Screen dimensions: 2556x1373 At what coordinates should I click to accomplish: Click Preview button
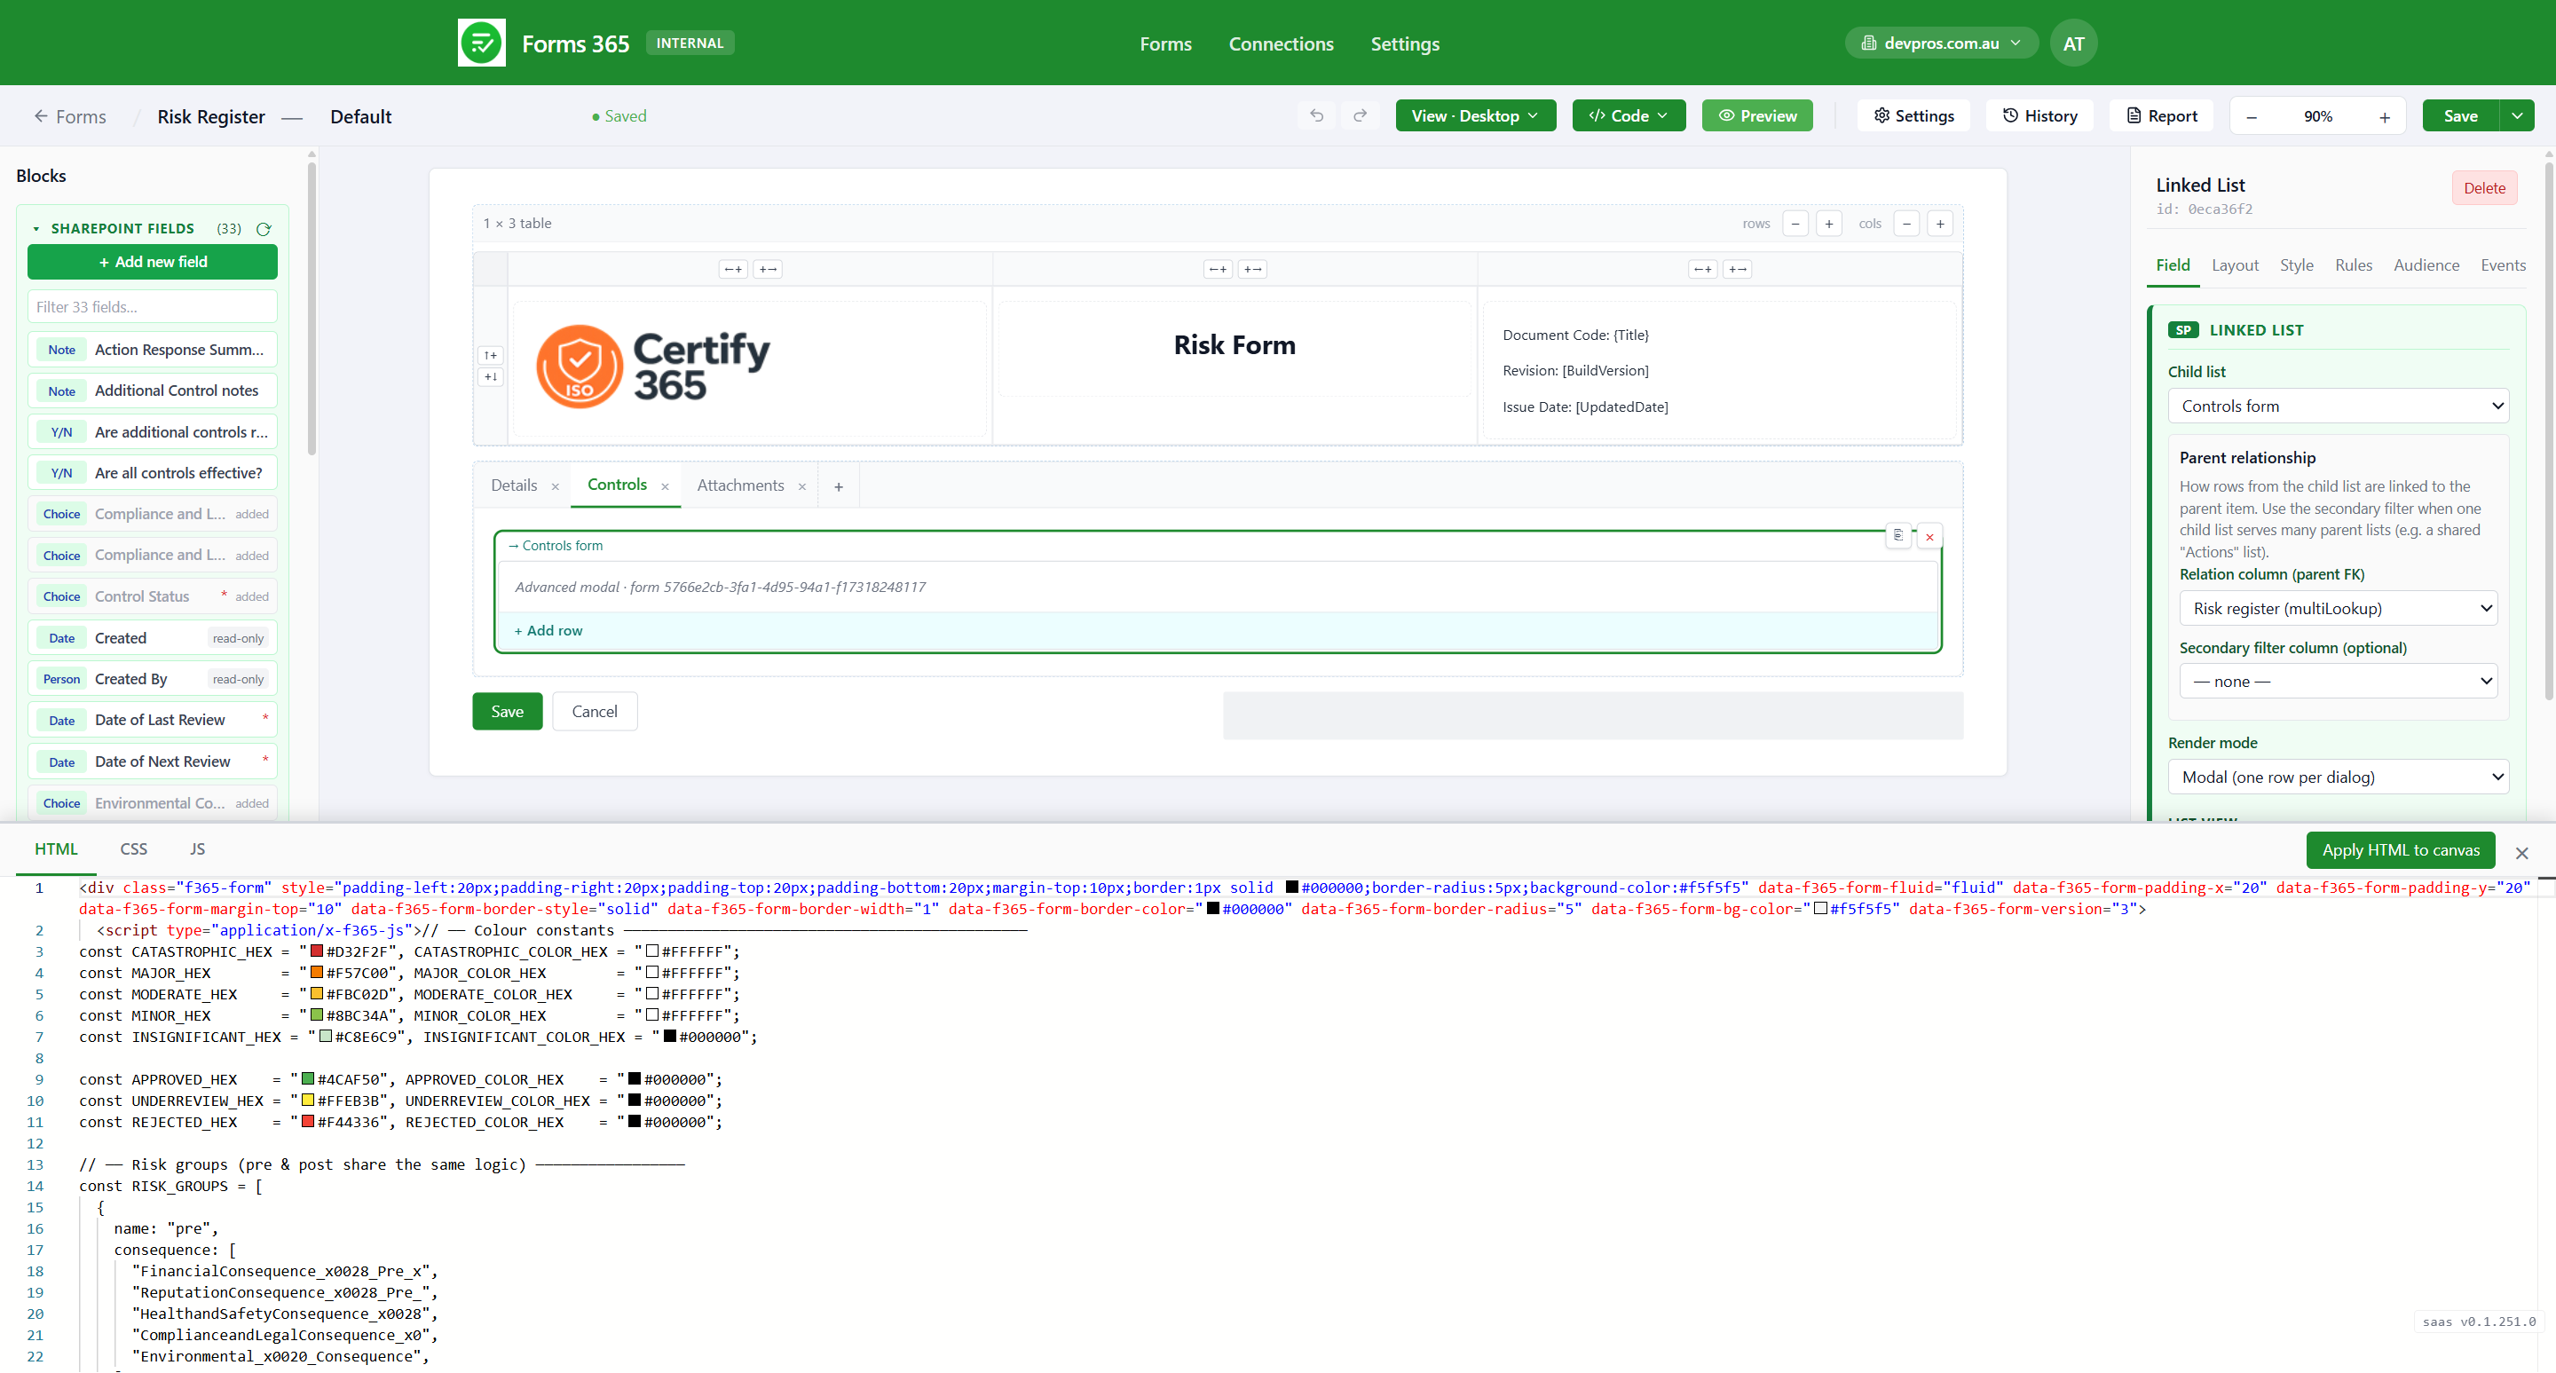tap(1757, 116)
